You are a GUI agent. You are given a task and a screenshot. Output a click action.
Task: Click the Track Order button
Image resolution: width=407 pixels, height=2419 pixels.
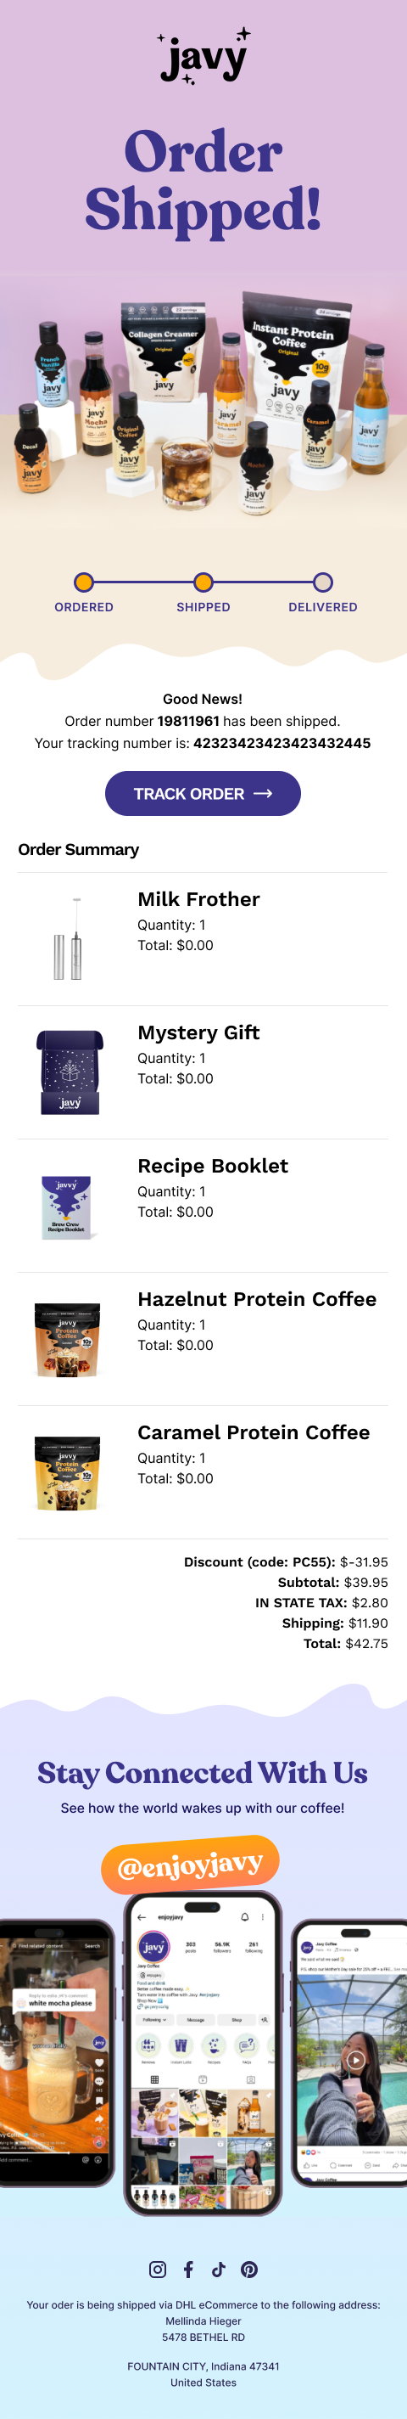[x=203, y=794]
